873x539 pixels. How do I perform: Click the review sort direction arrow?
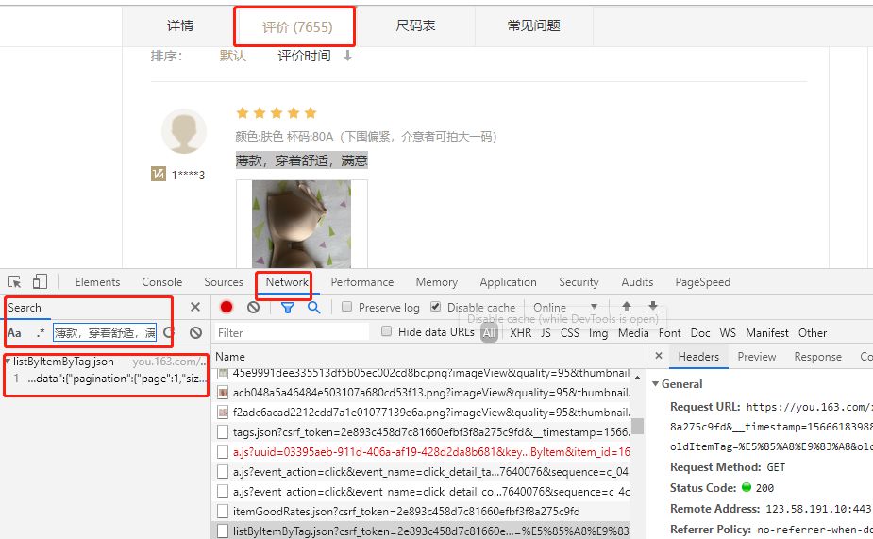point(347,56)
